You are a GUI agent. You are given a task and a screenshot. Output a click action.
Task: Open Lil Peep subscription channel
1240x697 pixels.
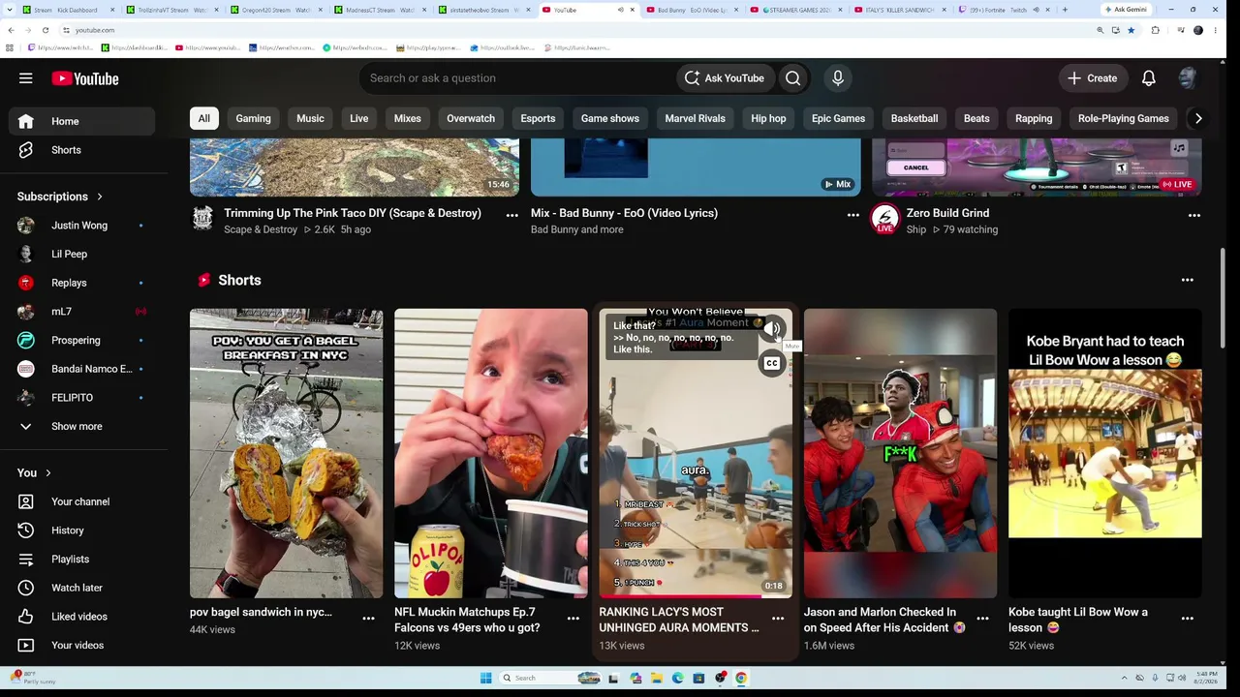(82, 254)
